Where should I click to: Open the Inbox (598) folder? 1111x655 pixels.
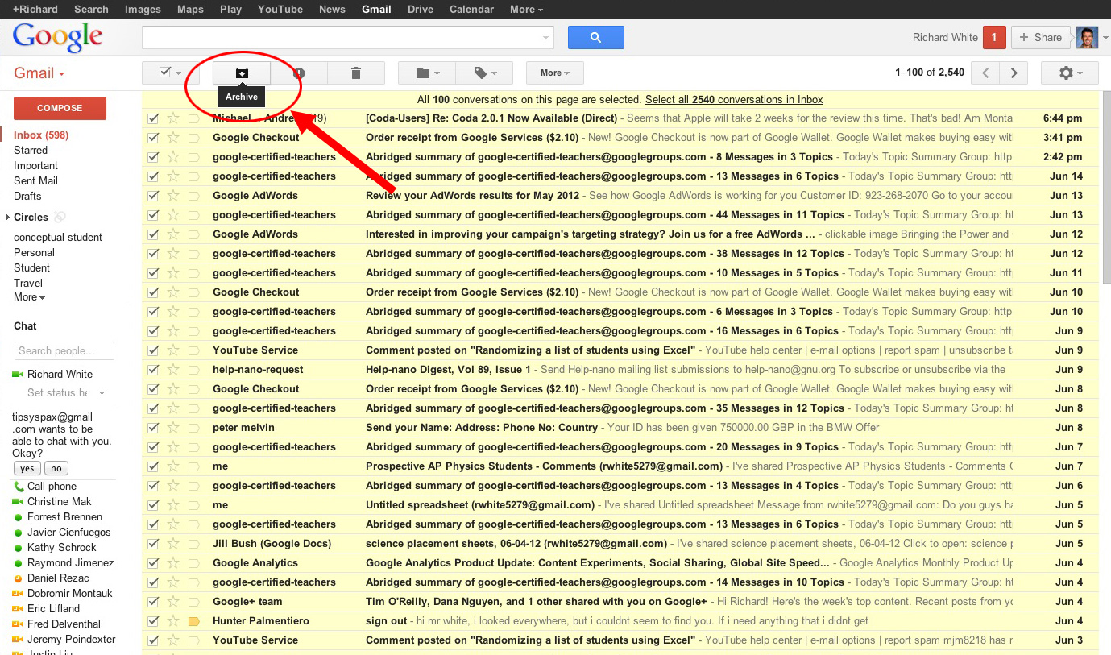(41, 135)
